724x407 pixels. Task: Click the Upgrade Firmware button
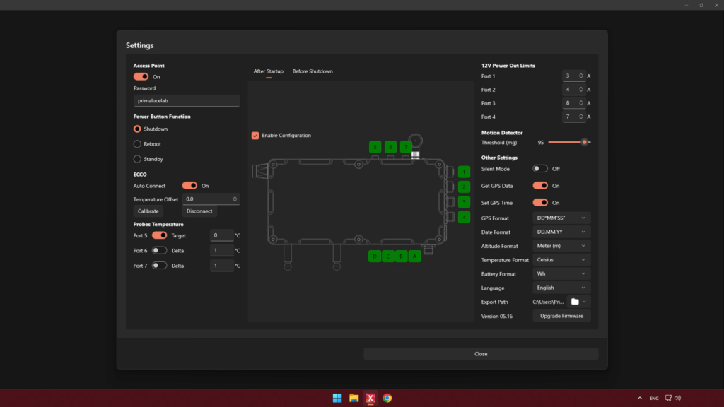click(561, 316)
